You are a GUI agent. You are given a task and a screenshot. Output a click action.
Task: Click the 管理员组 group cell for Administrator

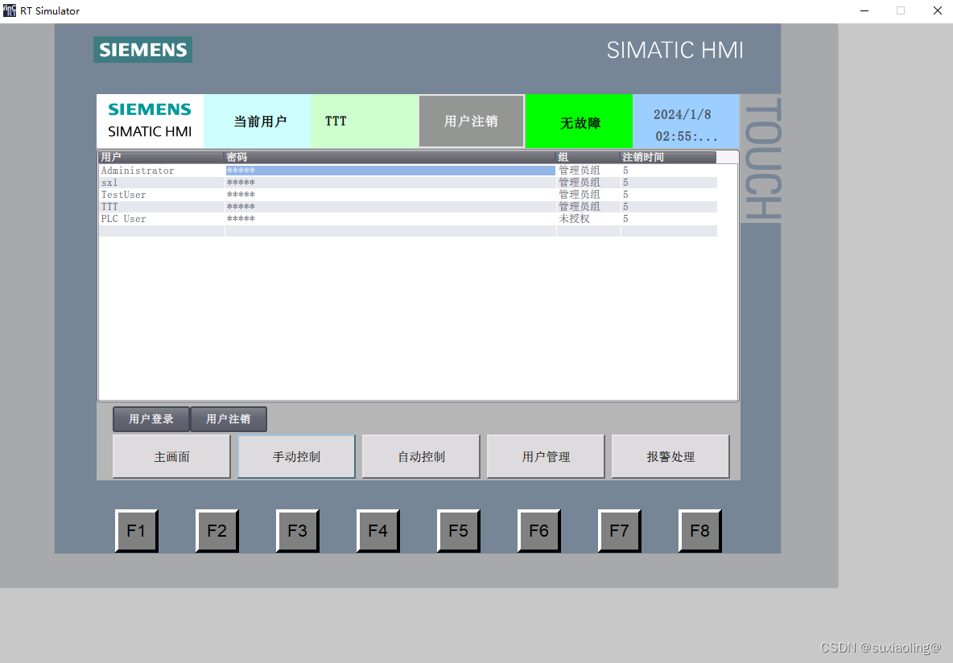[x=588, y=171]
